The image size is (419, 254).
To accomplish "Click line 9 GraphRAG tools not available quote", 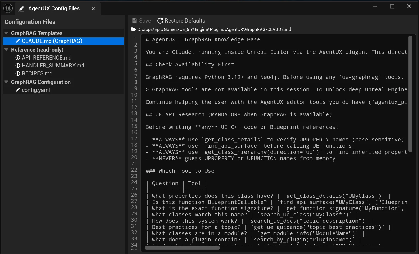I will click(x=276, y=89).
